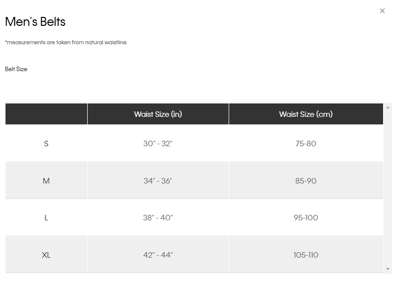Click the M size row label
This screenshot has height=282, width=401.
pos(46,181)
